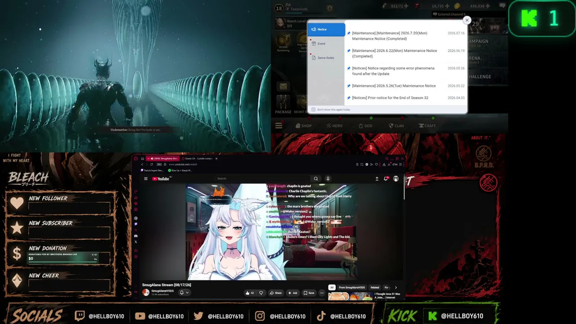
Task: Select the Notice tab in the popup
Action: [x=326, y=29]
